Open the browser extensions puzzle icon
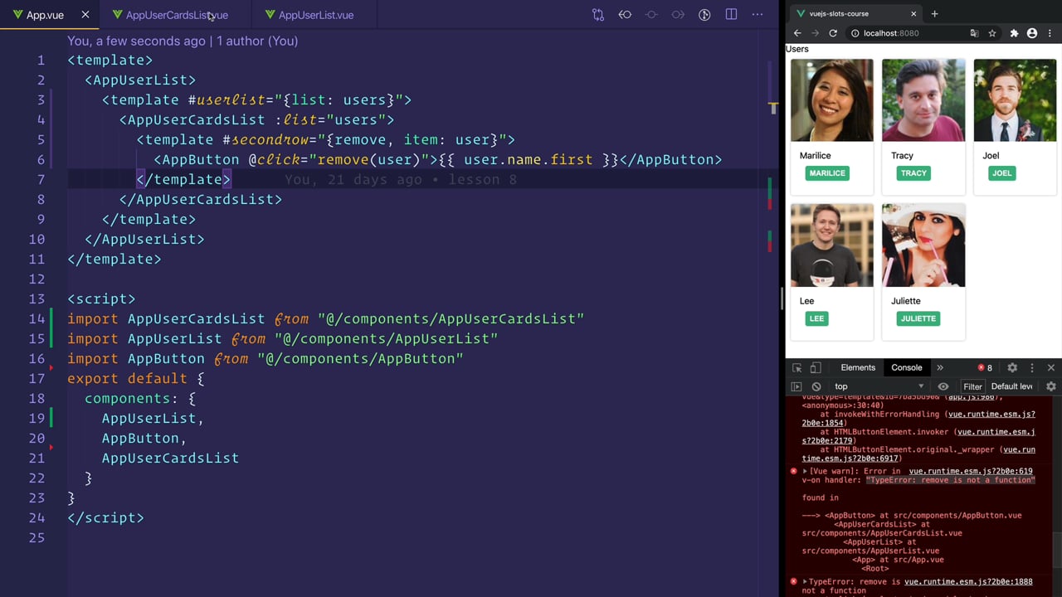This screenshot has width=1062, height=597. 1014,33
